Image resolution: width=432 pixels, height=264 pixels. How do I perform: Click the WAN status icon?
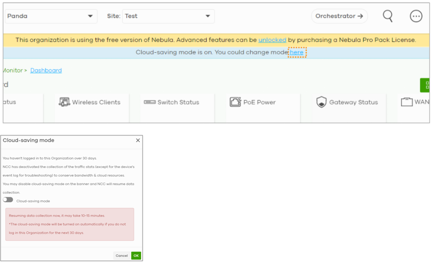406,102
